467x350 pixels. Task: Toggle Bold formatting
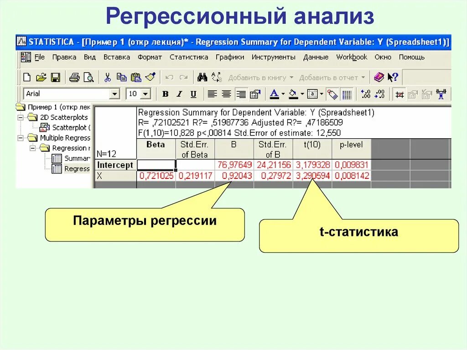[x=165, y=94]
